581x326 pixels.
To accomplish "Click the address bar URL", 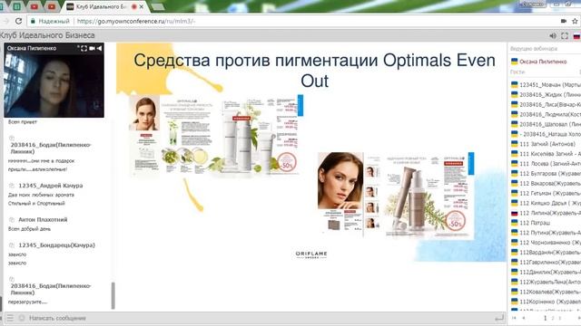I will coord(135,21).
